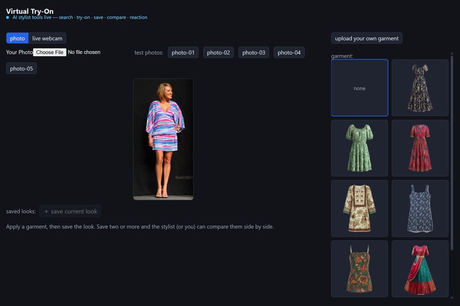460x306 pixels.
Task: Load test photo-01
Action: [183, 52]
